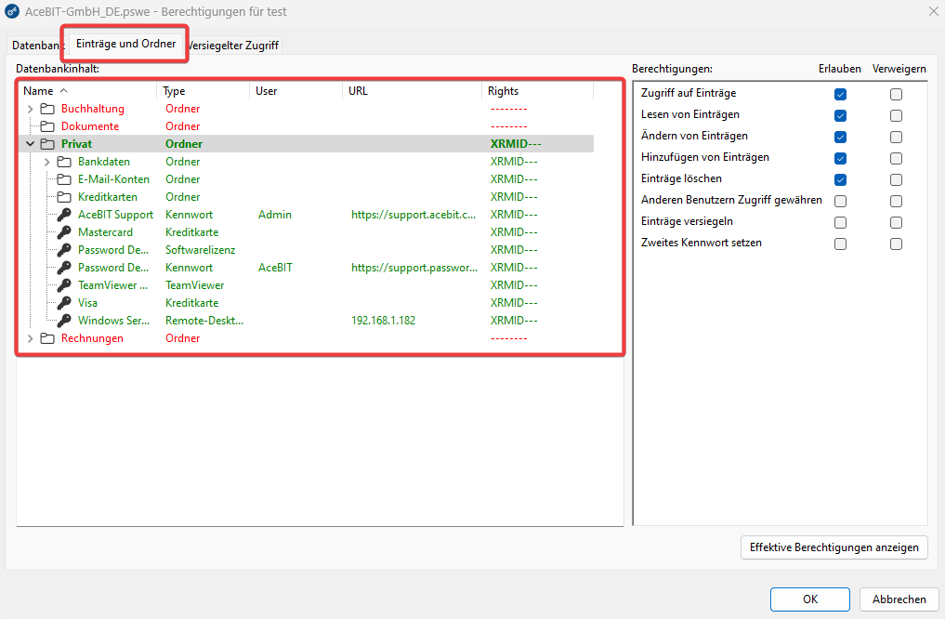Click the Rights column header
945x619 pixels.
pos(538,91)
